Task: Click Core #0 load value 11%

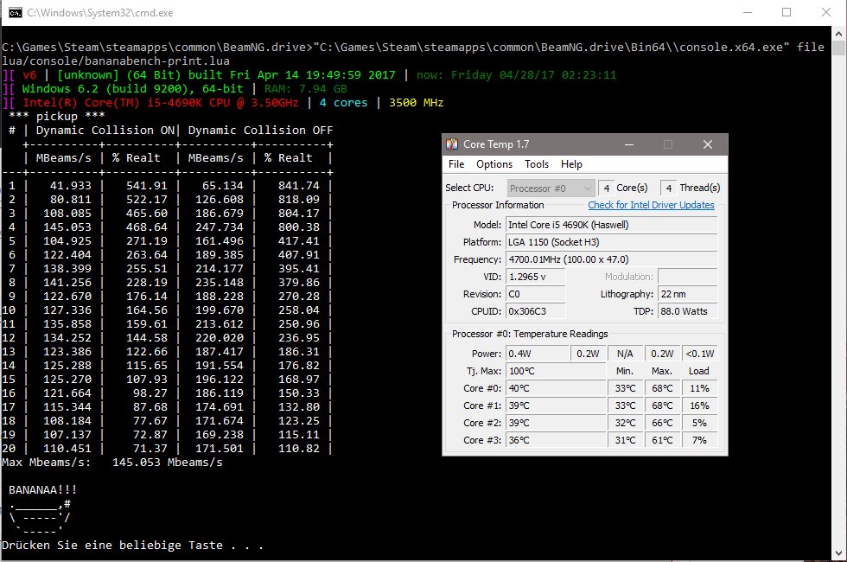Action: click(699, 388)
